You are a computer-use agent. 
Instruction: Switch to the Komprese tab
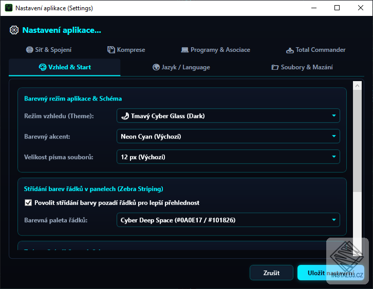click(126, 50)
